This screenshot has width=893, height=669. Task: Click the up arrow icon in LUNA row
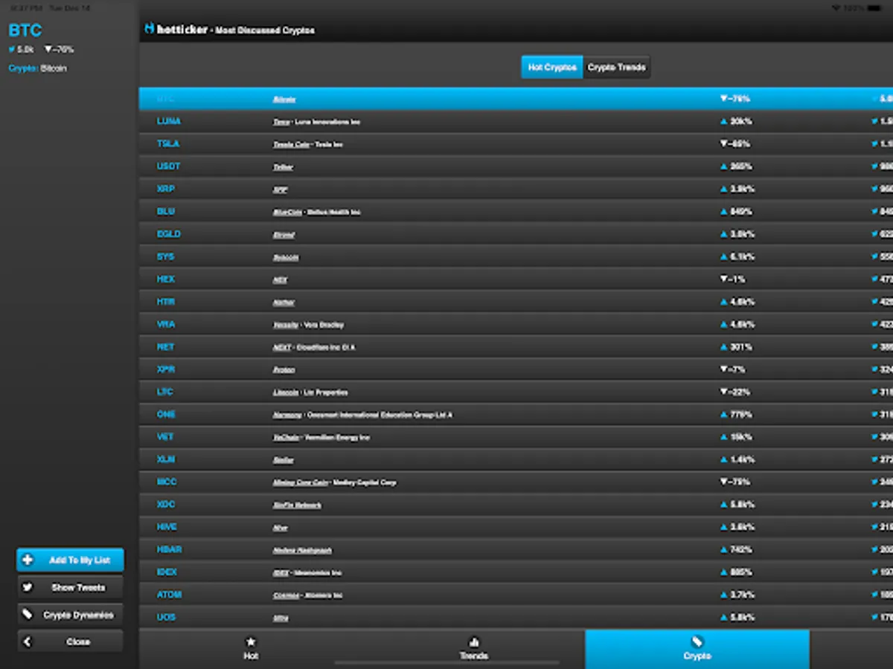(723, 121)
